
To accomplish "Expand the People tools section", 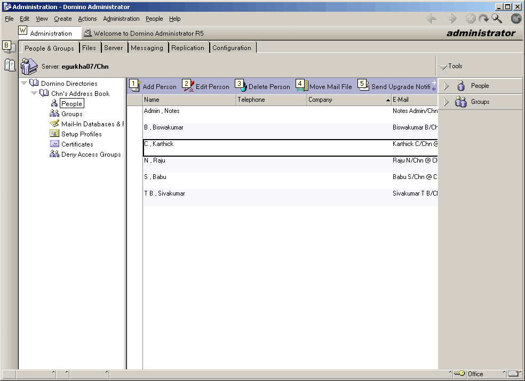I will [447, 86].
